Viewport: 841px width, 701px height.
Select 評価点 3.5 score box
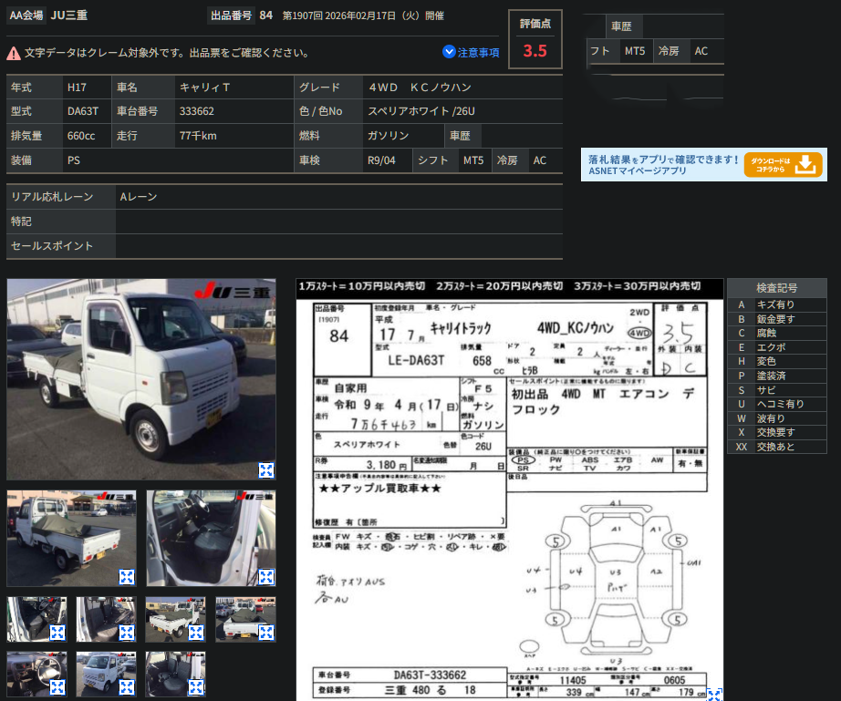click(535, 39)
